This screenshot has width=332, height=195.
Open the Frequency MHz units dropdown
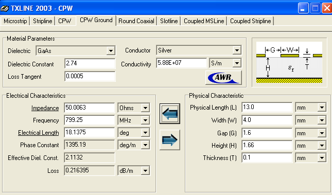(145, 120)
